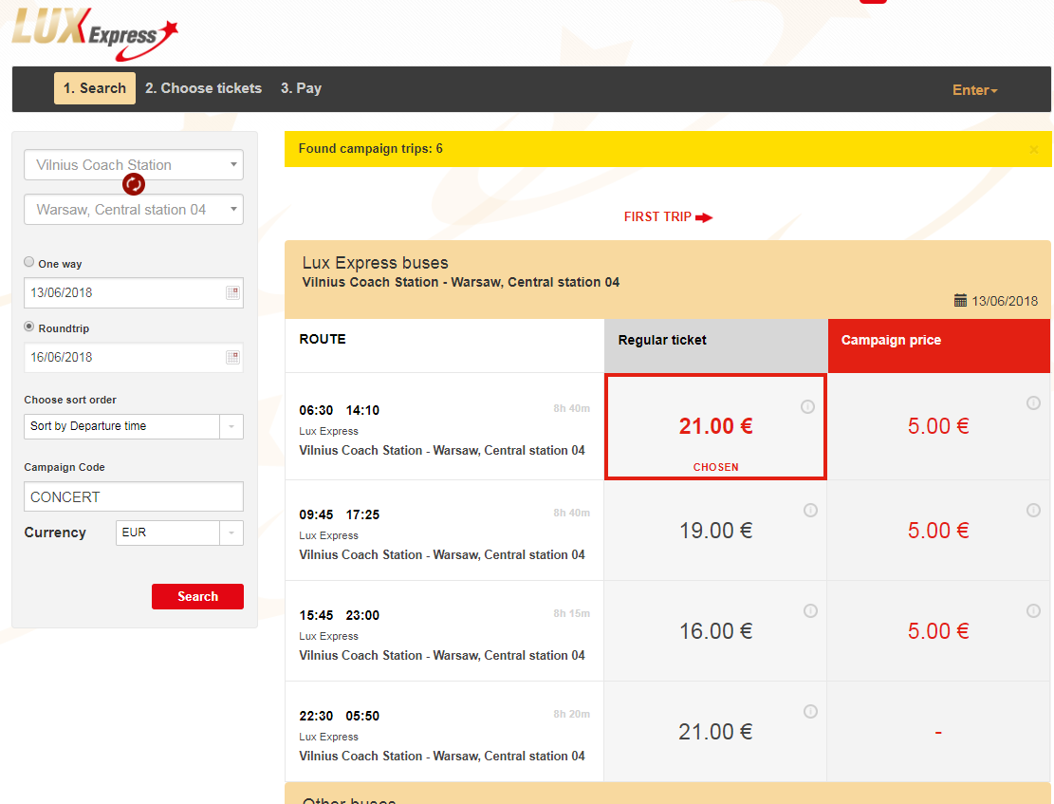1054x804 pixels.
Task: Choose the 16.00 € regular ticket at 15:45
Action: [716, 631]
